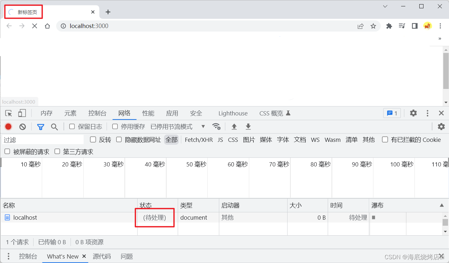Click the import HAR upload arrow icon
This screenshot has width=449, height=263.
[234, 127]
